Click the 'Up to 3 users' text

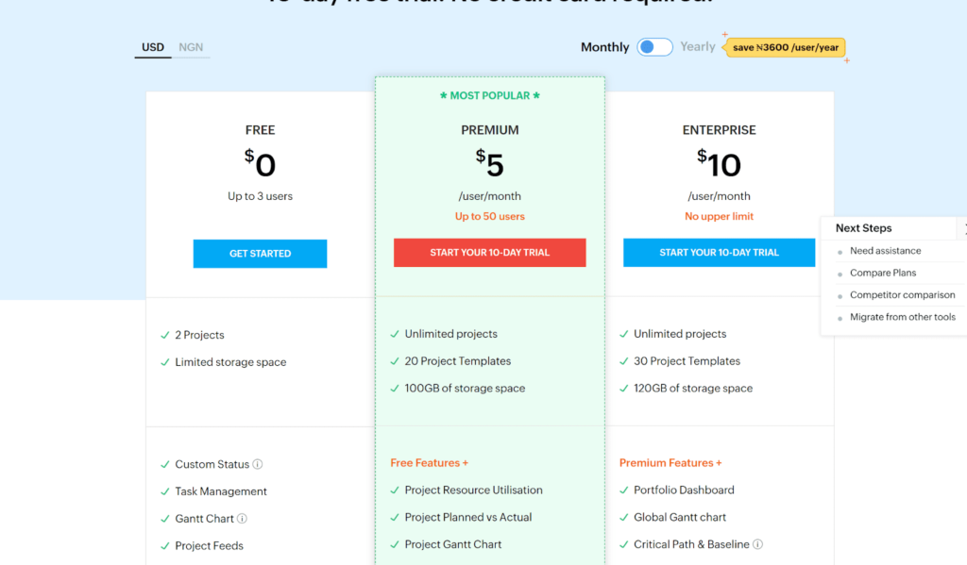(260, 196)
